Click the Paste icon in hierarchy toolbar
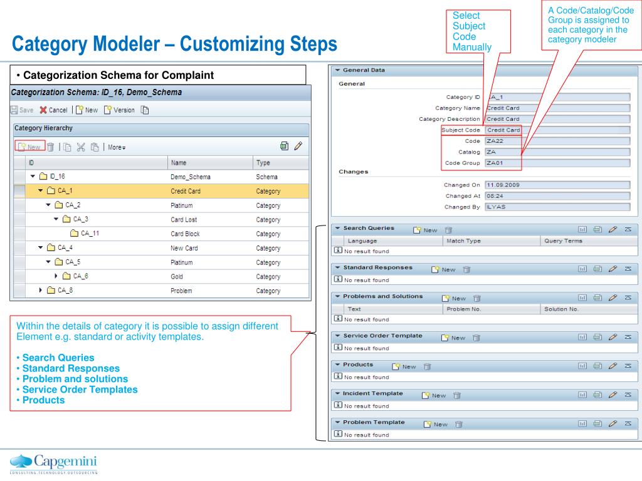 (x=95, y=147)
